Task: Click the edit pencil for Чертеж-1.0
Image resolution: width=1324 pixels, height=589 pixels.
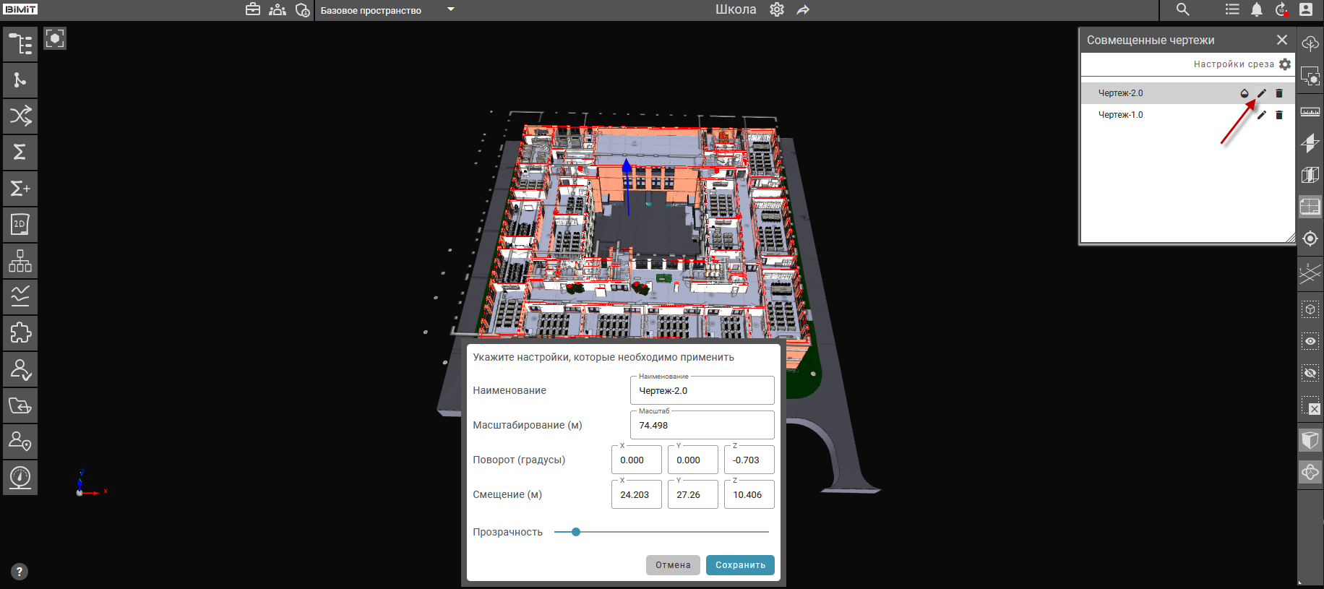Action: 1261,115
